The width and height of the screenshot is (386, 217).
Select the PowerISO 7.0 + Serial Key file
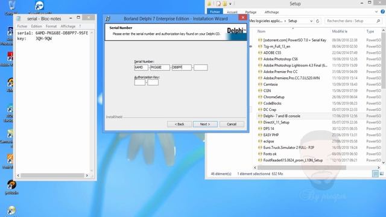(295, 40)
